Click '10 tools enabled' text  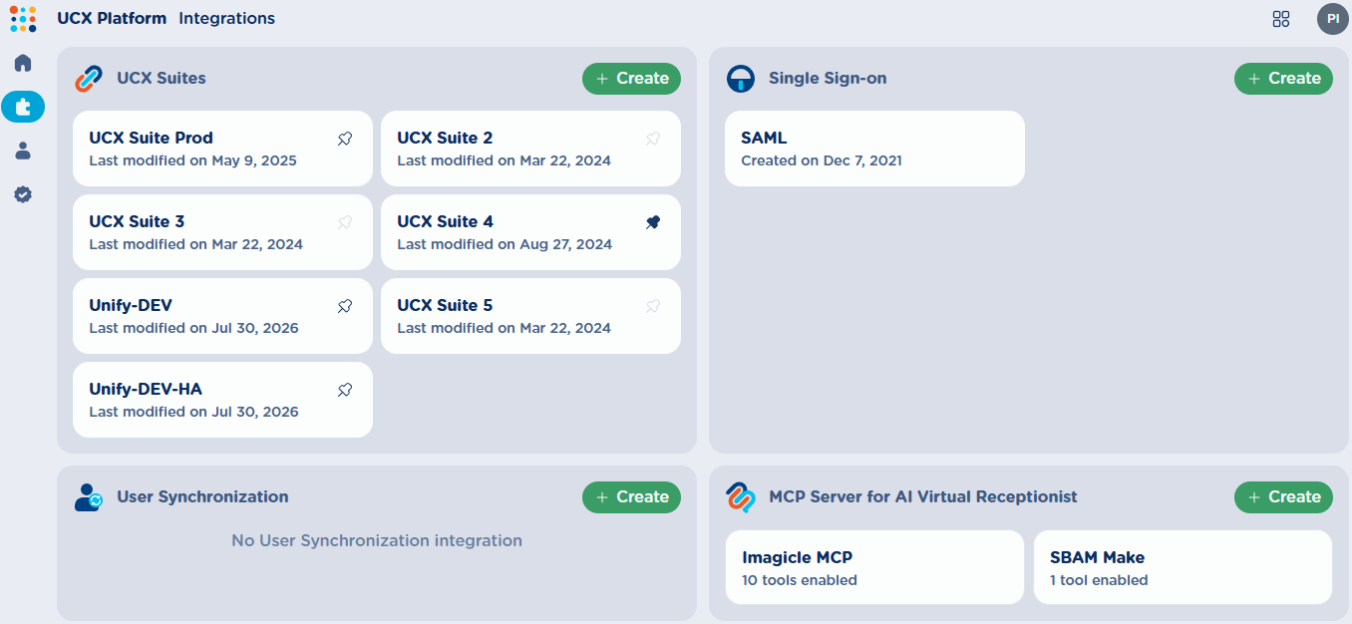pos(800,580)
